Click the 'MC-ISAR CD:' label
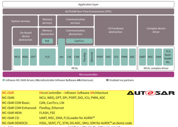Image resolution: width=178 pixels, height=127 pixels. [x=11, y=118]
